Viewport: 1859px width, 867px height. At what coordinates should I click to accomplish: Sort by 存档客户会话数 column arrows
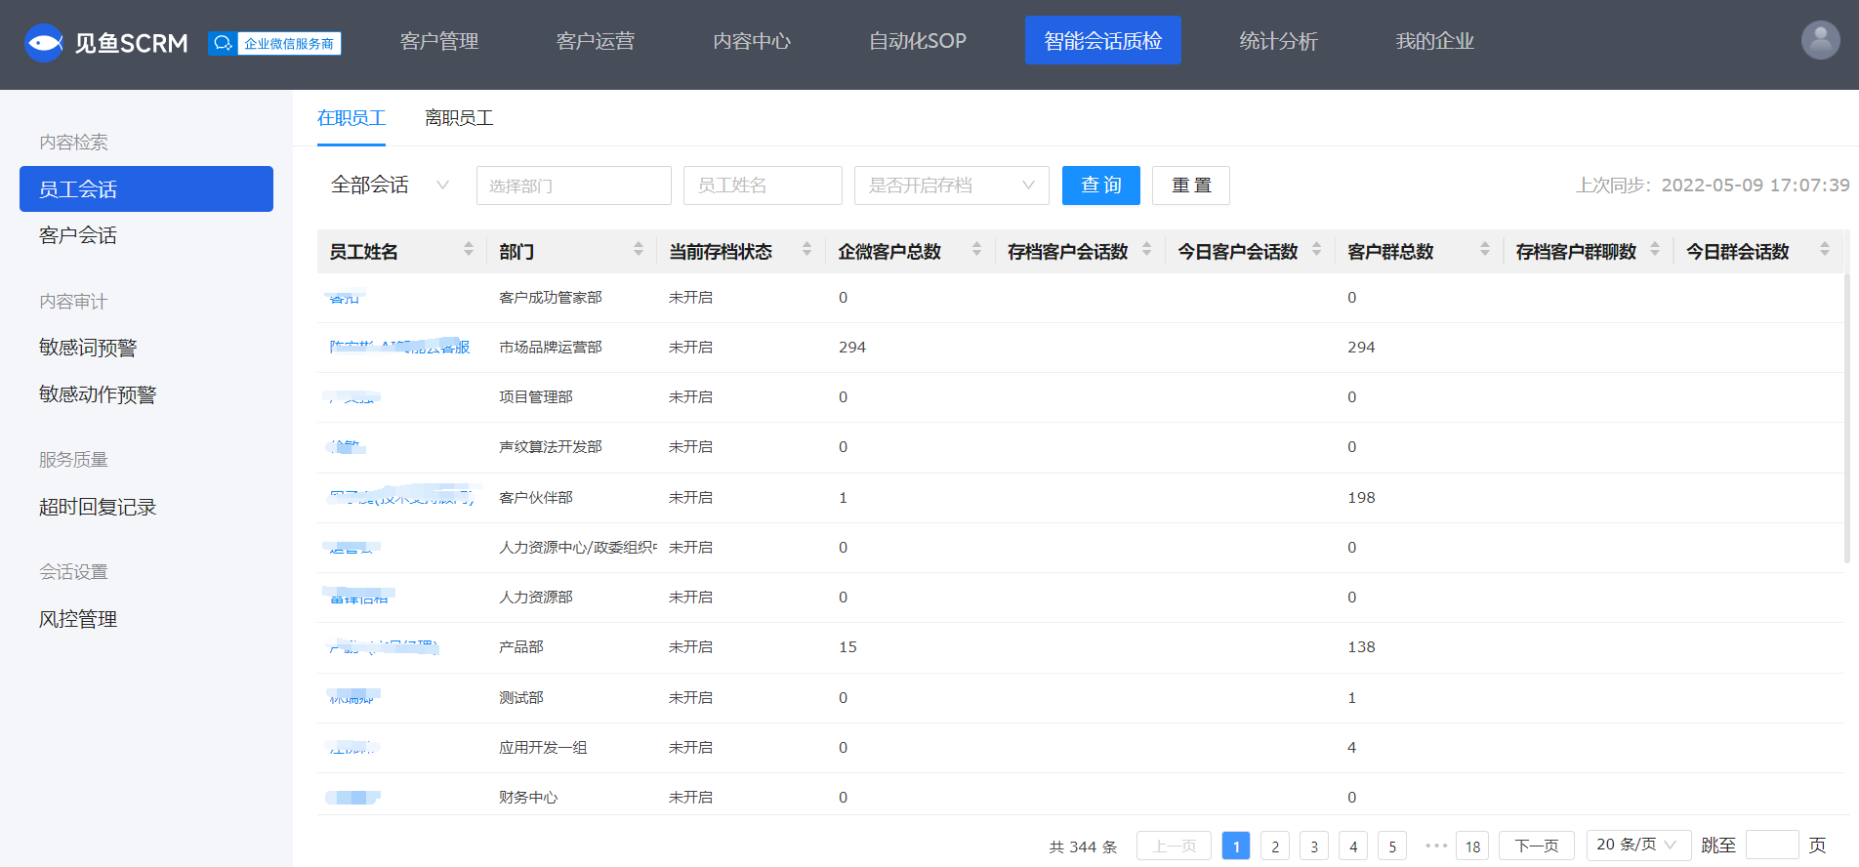pos(1146,250)
